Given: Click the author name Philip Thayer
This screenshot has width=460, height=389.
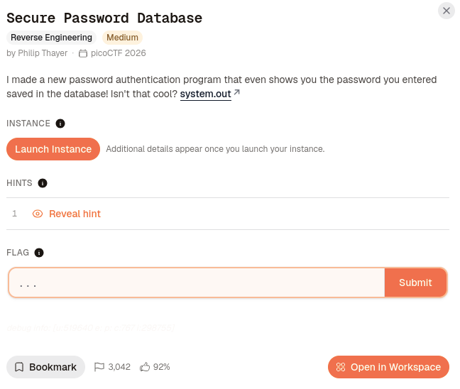Looking at the screenshot, I should coord(43,53).
